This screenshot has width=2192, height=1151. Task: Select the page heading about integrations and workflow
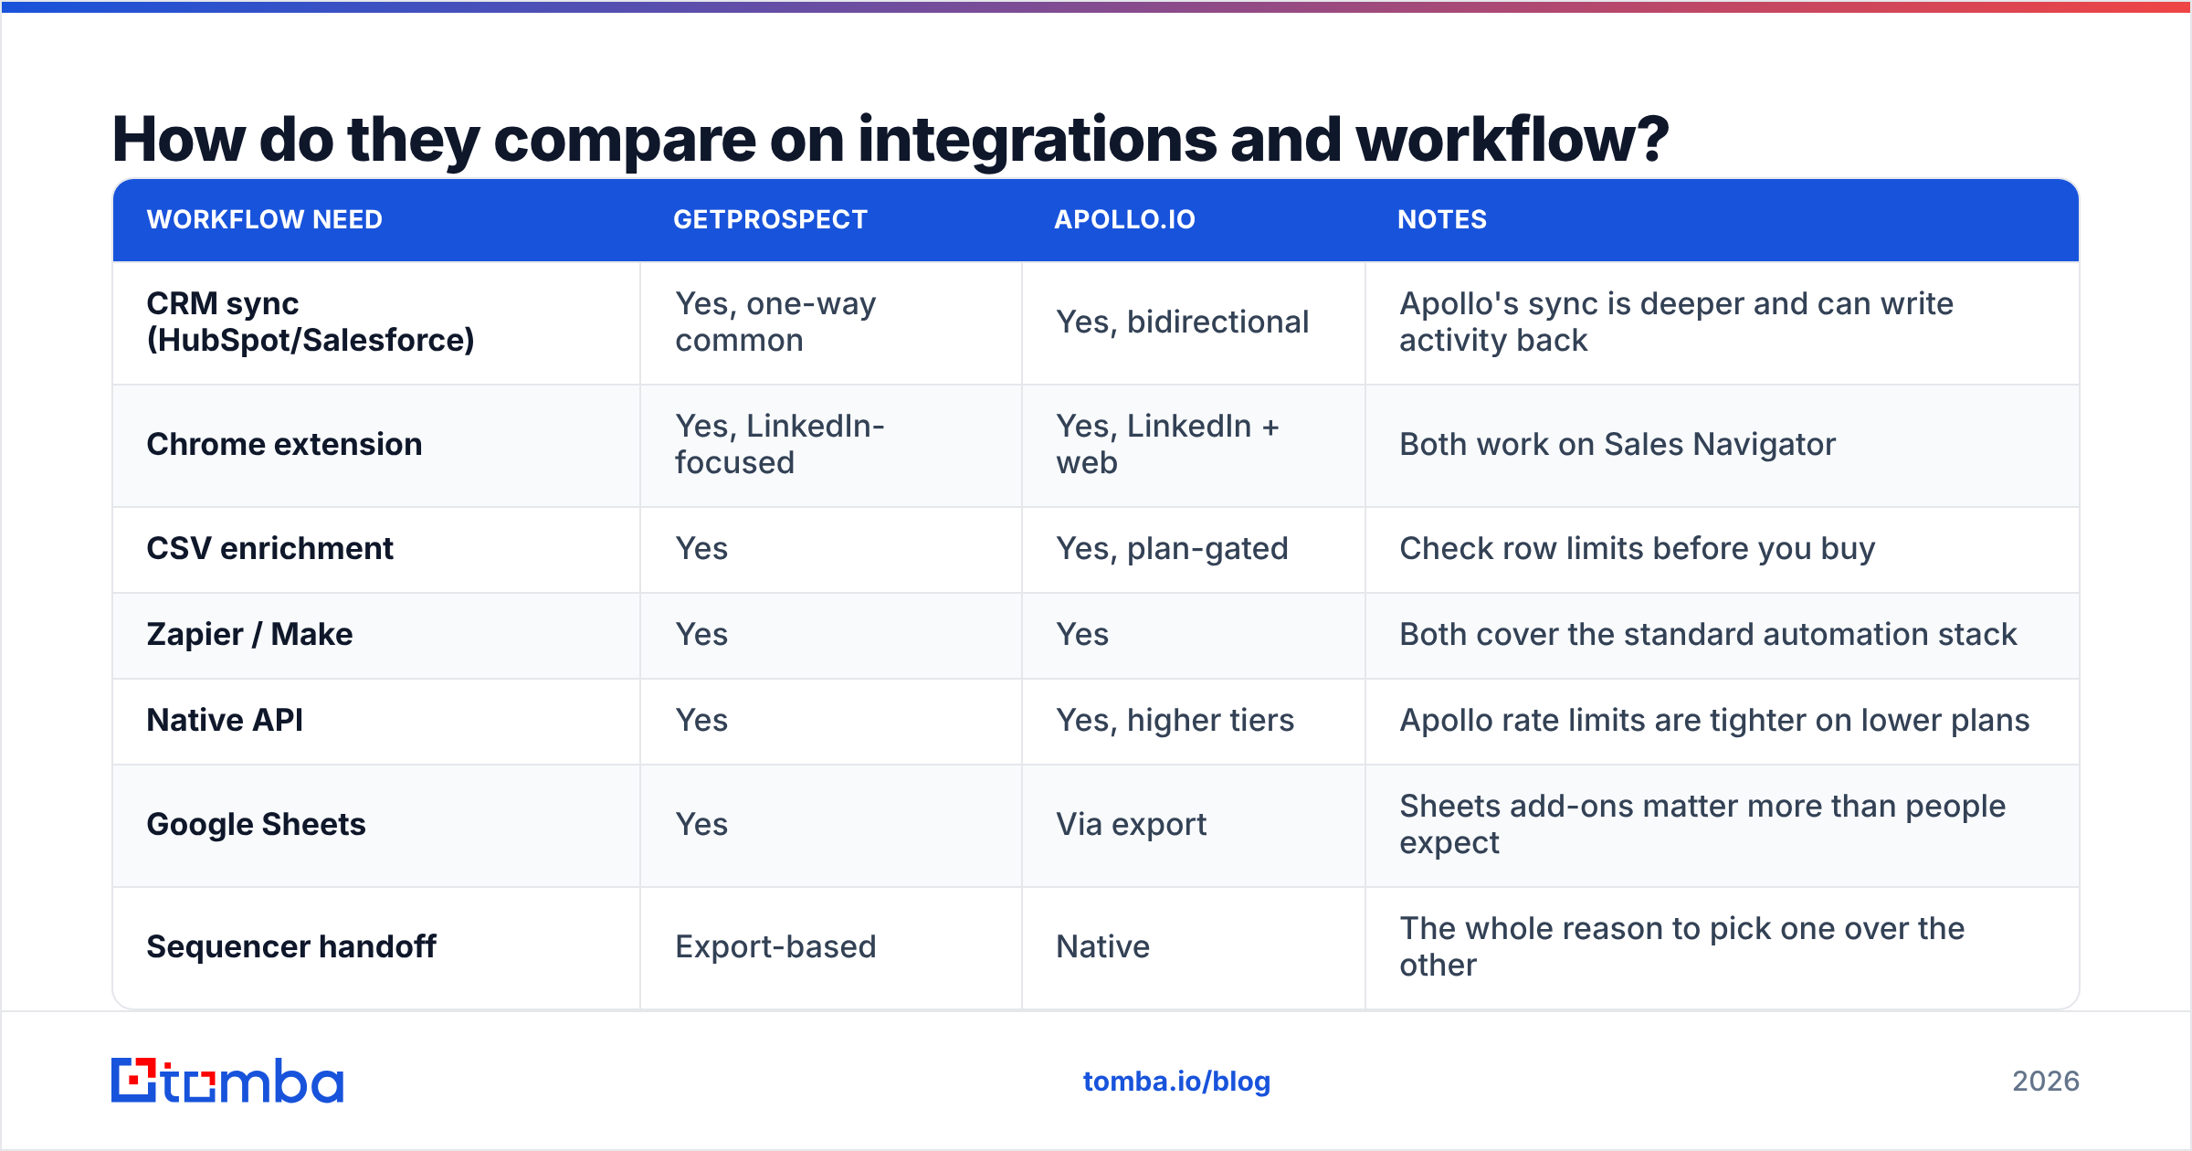pos(890,139)
